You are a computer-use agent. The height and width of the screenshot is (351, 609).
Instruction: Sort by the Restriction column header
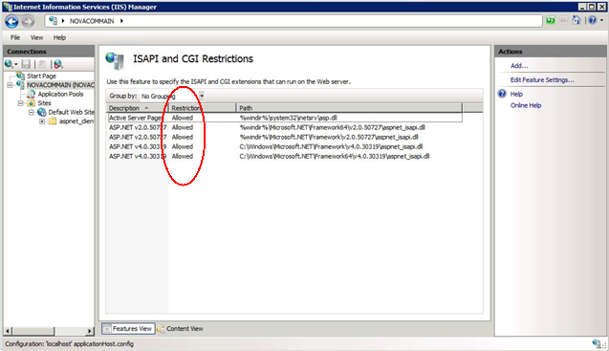pyautogui.click(x=203, y=108)
